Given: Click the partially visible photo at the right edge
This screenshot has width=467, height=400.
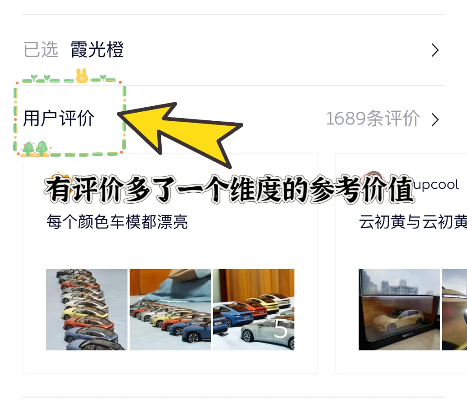Looking at the screenshot, I should click(454, 309).
